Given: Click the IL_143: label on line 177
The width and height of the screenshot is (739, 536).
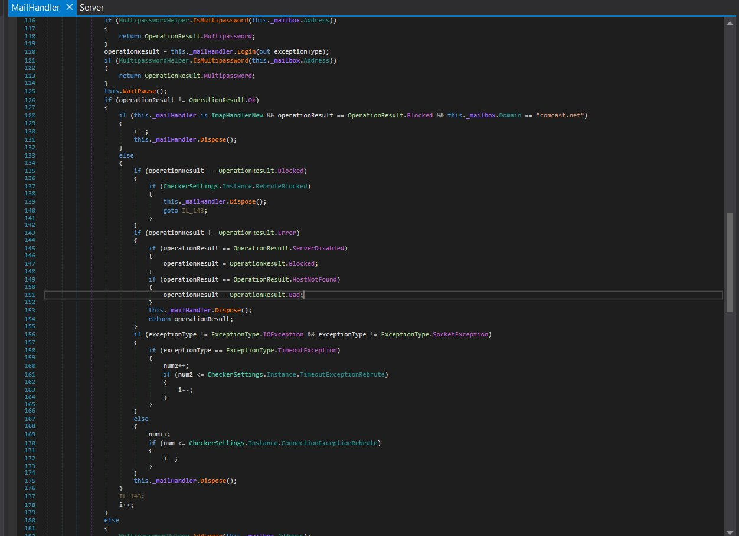Looking at the screenshot, I should point(130,496).
